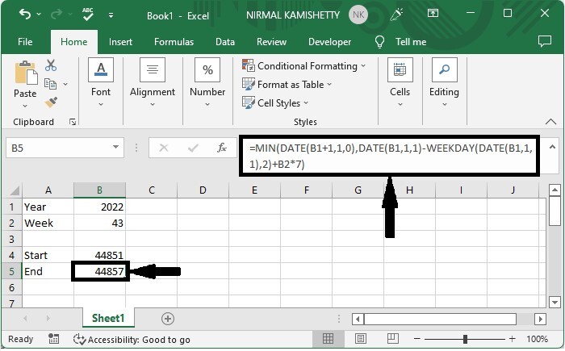This screenshot has width=565, height=351.
Task: Switch to the Insert tab
Action: click(x=120, y=42)
